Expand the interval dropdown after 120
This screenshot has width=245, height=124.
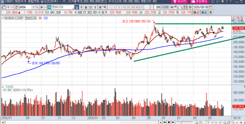pyautogui.click(x=152, y=7)
